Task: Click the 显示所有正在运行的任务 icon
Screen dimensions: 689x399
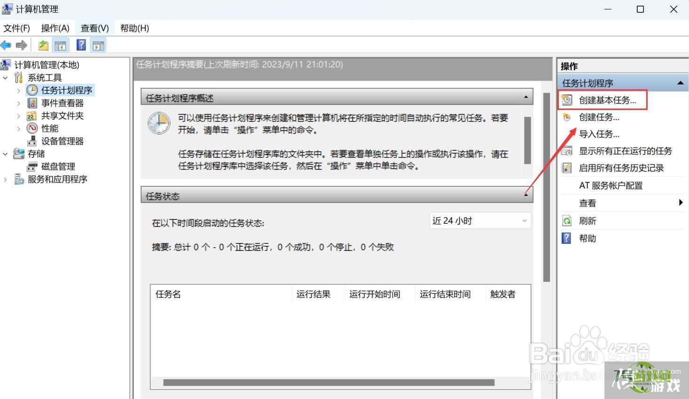Action: point(567,151)
